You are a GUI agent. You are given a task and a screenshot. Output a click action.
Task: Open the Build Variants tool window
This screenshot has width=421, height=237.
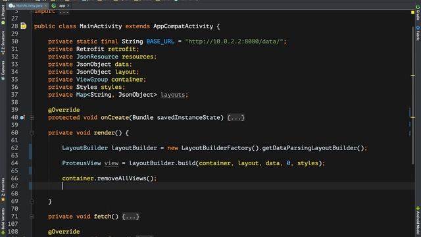[3, 222]
